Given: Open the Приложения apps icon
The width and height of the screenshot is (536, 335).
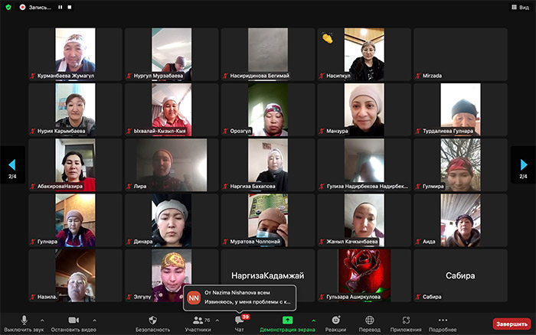Looking at the screenshot, I should click(x=406, y=322).
